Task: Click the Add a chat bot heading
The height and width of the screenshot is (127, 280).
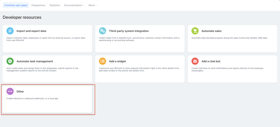Action: click(x=211, y=61)
